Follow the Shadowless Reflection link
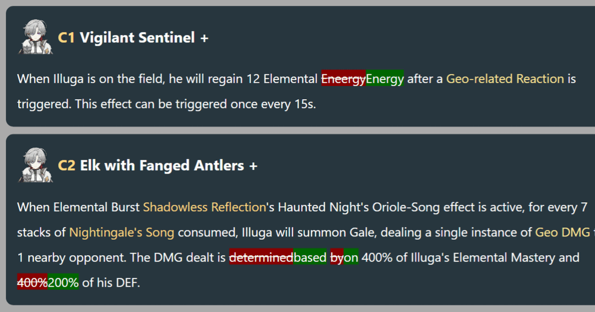 (204, 207)
